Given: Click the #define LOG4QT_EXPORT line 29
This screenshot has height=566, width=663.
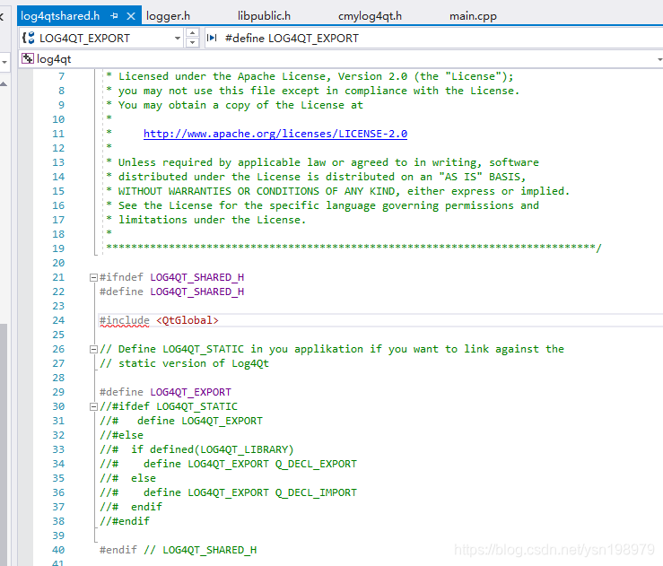Looking at the screenshot, I should coord(165,392).
